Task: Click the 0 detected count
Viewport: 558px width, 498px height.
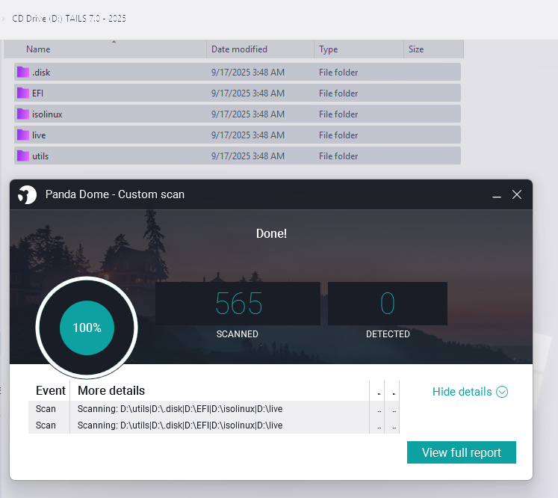Action: pyautogui.click(x=388, y=304)
